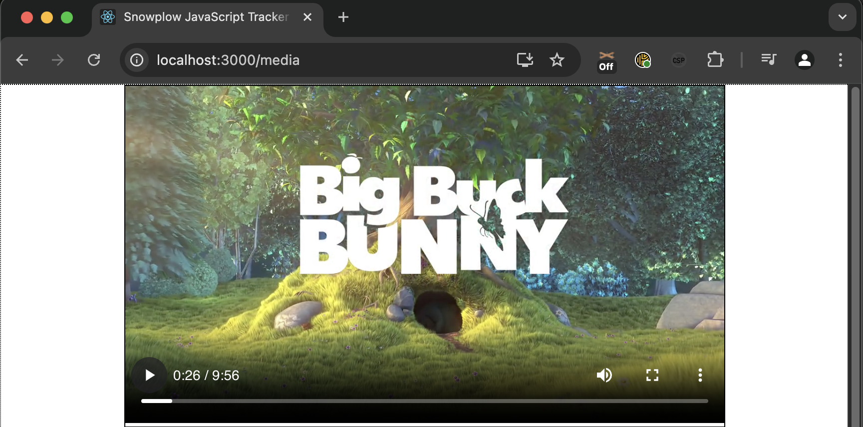Open the CSP extension
Viewport: 863px width, 427px height.
coord(679,60)
